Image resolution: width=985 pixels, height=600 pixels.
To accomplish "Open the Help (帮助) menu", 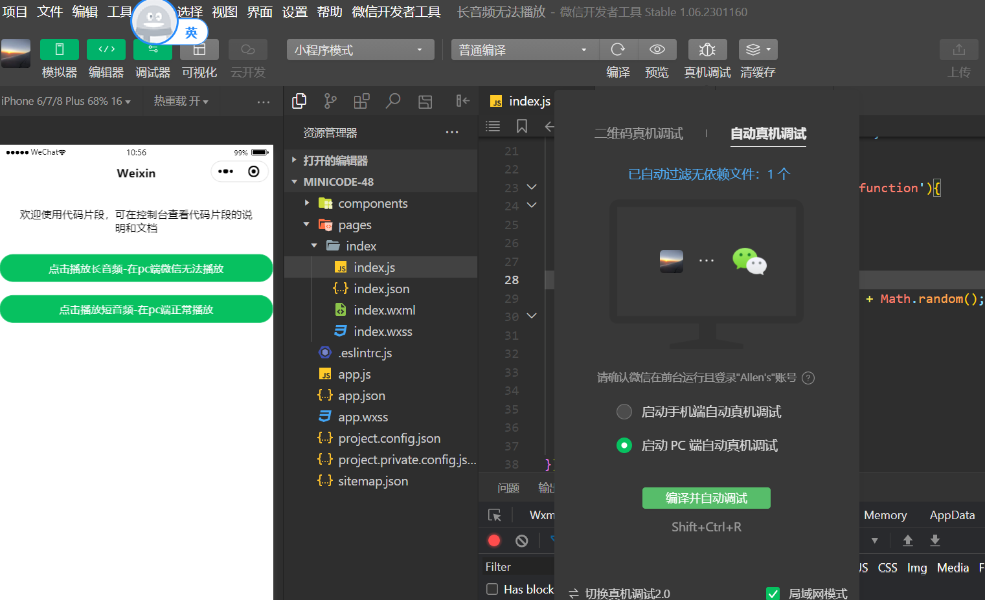I will point(330,12).
